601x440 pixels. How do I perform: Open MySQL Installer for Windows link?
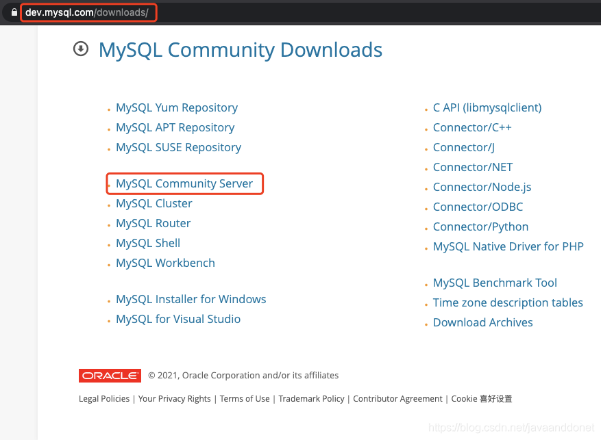point(191,299)
